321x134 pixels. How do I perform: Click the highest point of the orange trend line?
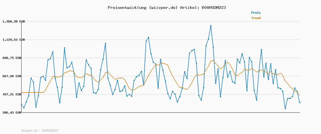point(213,60)
